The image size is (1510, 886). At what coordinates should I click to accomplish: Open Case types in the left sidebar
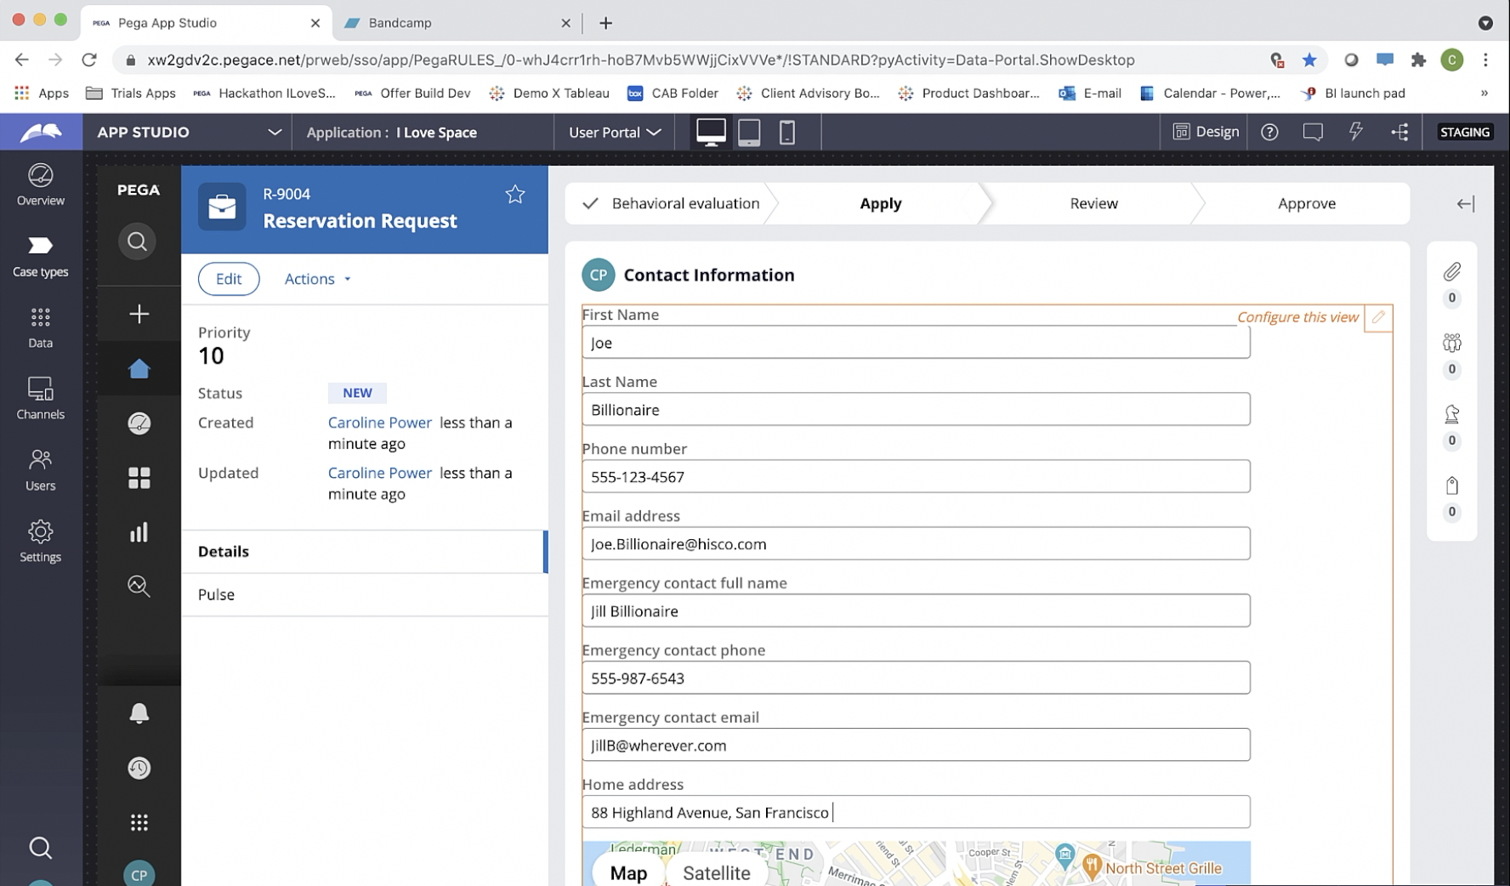(x=40, y=256)
